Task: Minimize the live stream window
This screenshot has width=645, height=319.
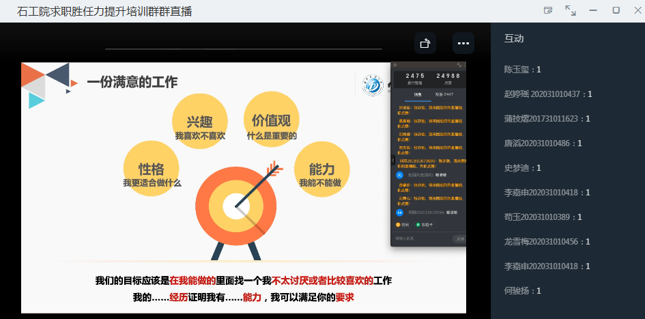Action: point(593,10)
